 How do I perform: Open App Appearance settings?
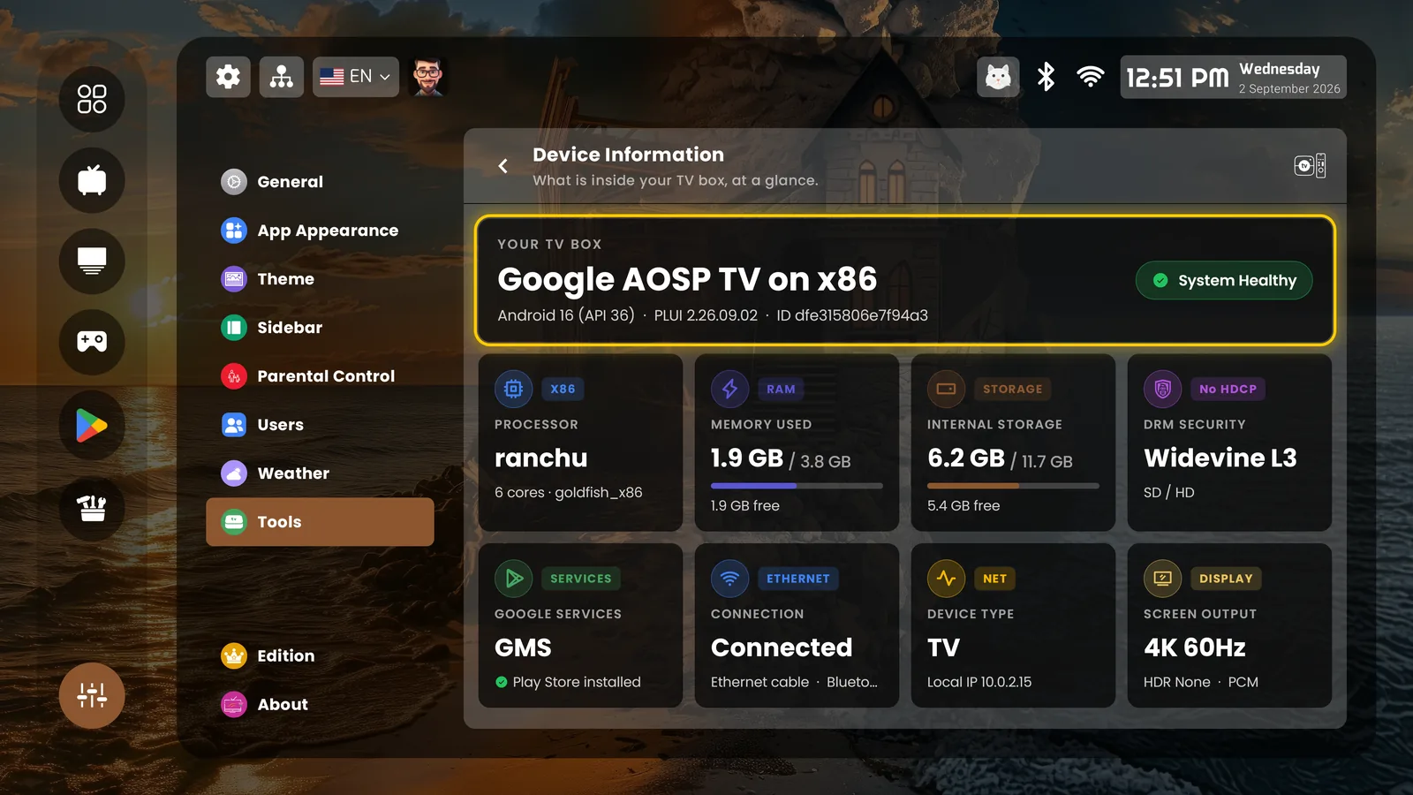click(320, 231)
